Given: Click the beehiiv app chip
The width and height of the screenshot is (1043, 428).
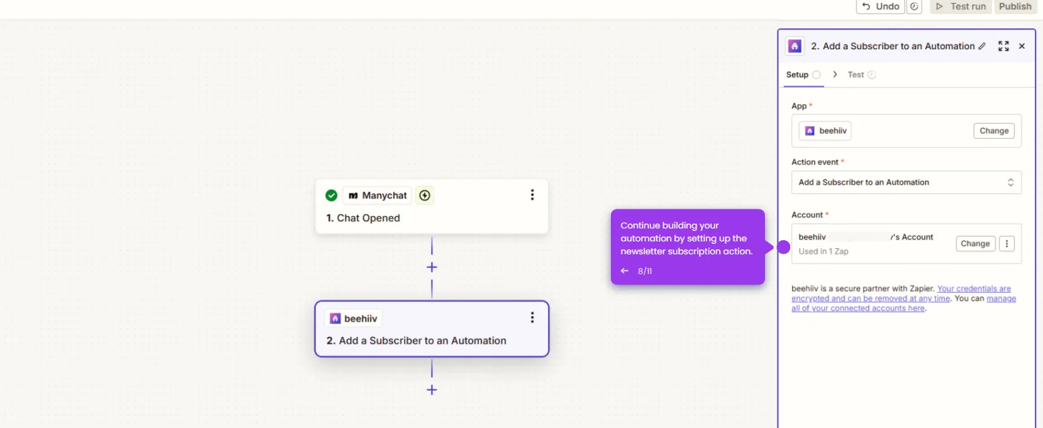Looking at the screenshot, I should (x=825, y=131).
